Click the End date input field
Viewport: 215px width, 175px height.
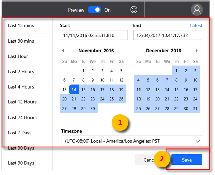coord(168,35)
